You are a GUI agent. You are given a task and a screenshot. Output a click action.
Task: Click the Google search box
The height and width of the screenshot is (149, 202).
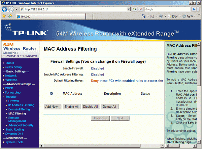point(167,9)
